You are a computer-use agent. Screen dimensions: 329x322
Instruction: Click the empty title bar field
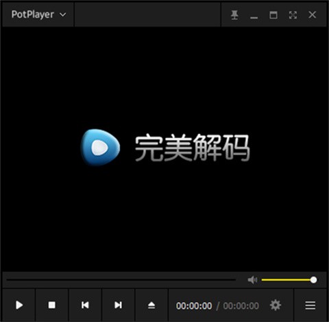tap(147, 14)
